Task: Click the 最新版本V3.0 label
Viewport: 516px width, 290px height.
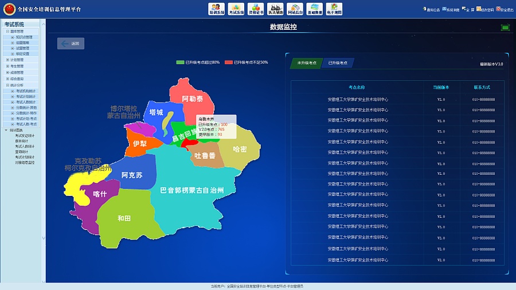Action: point(491,64)
